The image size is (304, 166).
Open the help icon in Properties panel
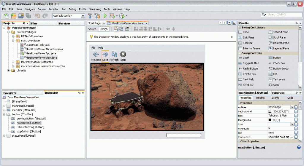pyautogui.click(x=299, y=147)
